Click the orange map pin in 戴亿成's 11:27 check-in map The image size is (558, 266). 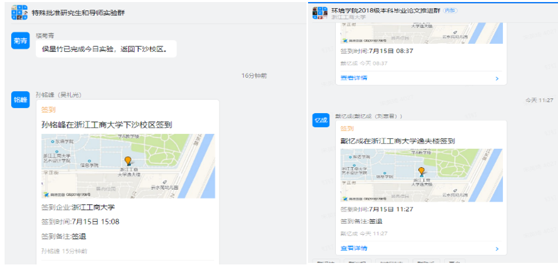(421, 171)
